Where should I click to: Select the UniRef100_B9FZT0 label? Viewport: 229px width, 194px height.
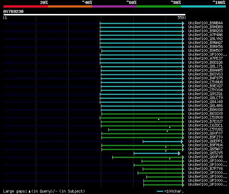point(205,137)
